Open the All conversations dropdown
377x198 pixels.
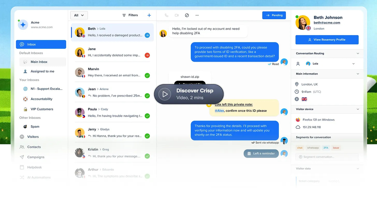(x=79, y=15)
